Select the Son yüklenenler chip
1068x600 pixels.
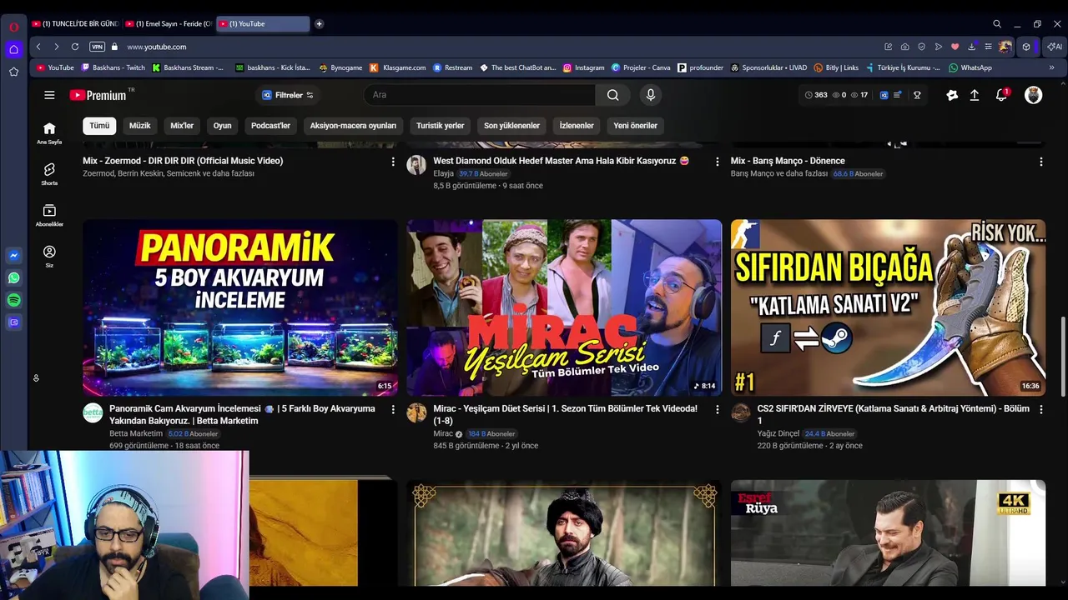pos(511,126)
